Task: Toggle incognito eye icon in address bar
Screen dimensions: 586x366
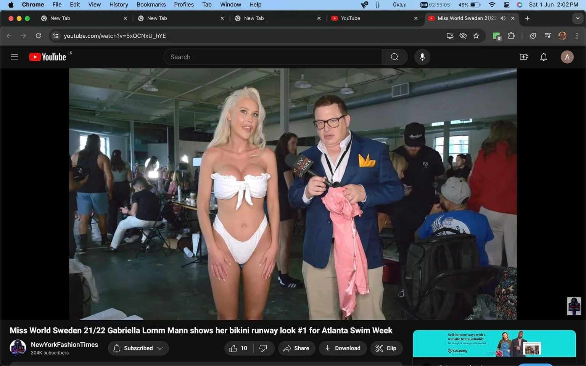Action: [463, 35]
